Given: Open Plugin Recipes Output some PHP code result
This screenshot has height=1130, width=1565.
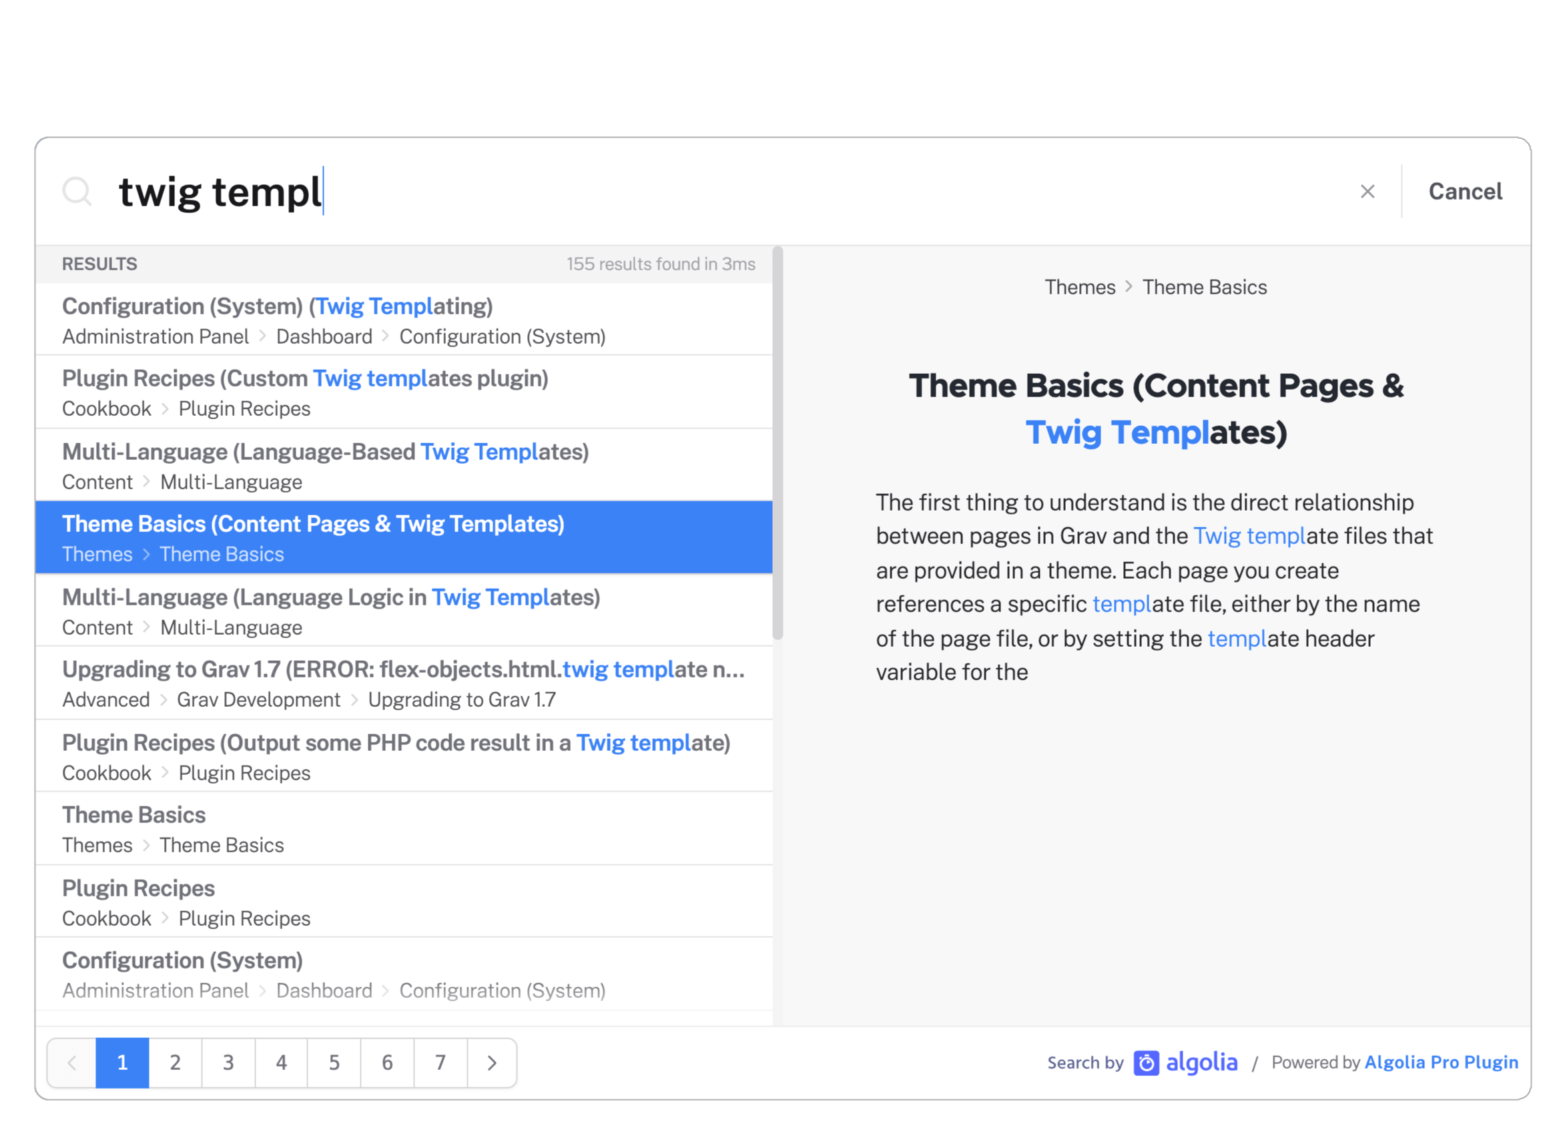Looking at the screenshot, I should 404,756.
